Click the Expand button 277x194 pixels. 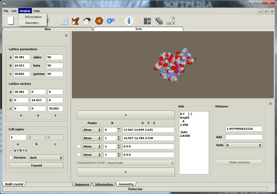pyautogui.click(x=36, y=165)
